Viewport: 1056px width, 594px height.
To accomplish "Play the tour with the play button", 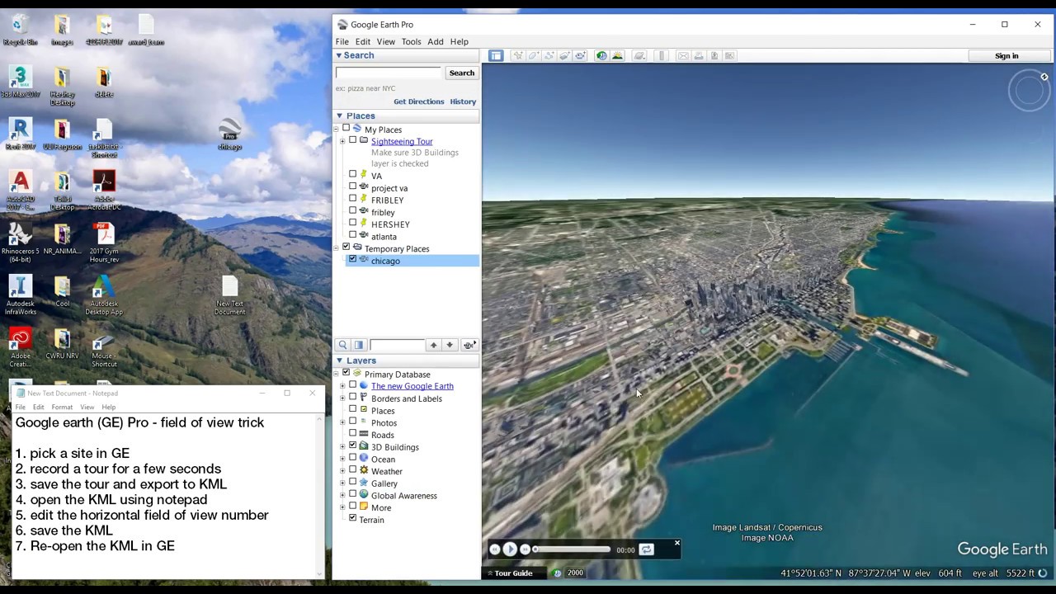I will click(510, 549).
